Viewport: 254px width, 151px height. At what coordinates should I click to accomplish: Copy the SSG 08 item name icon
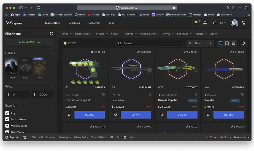click(150, 94)
